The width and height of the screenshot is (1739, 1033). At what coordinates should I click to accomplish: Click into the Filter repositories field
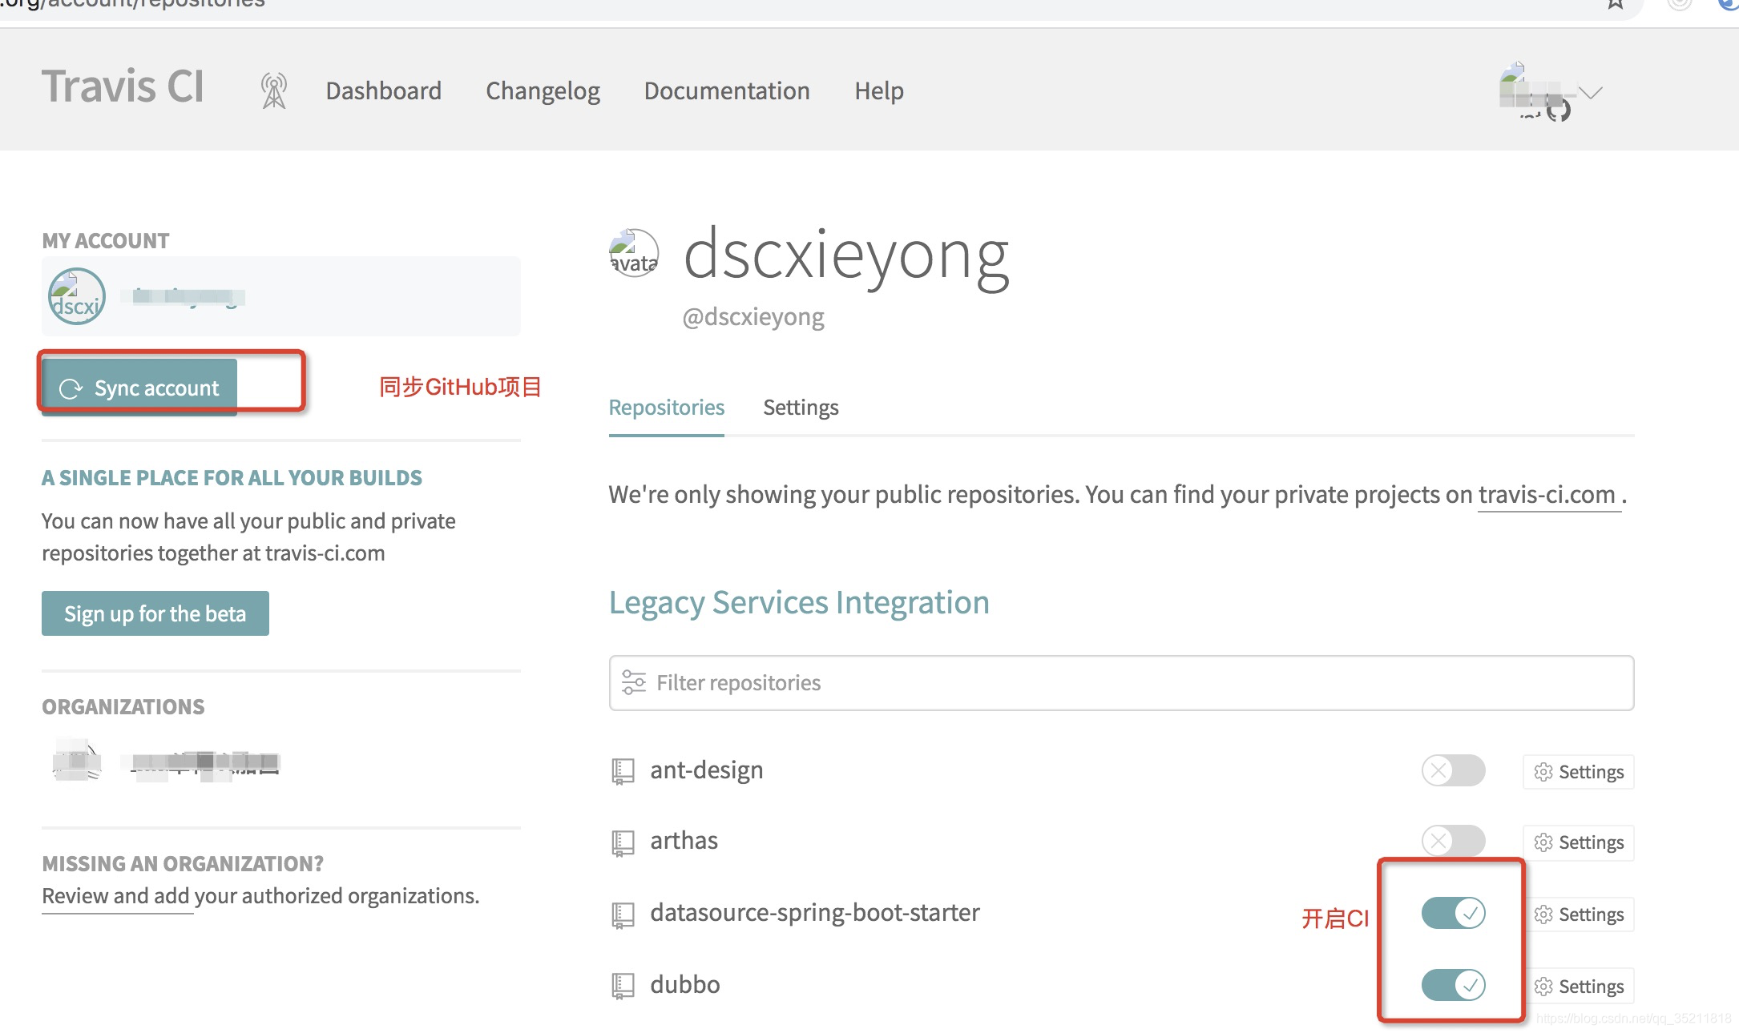1122,683
